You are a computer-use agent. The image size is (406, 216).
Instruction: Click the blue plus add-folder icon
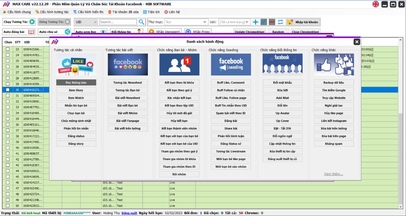(255, 22)
